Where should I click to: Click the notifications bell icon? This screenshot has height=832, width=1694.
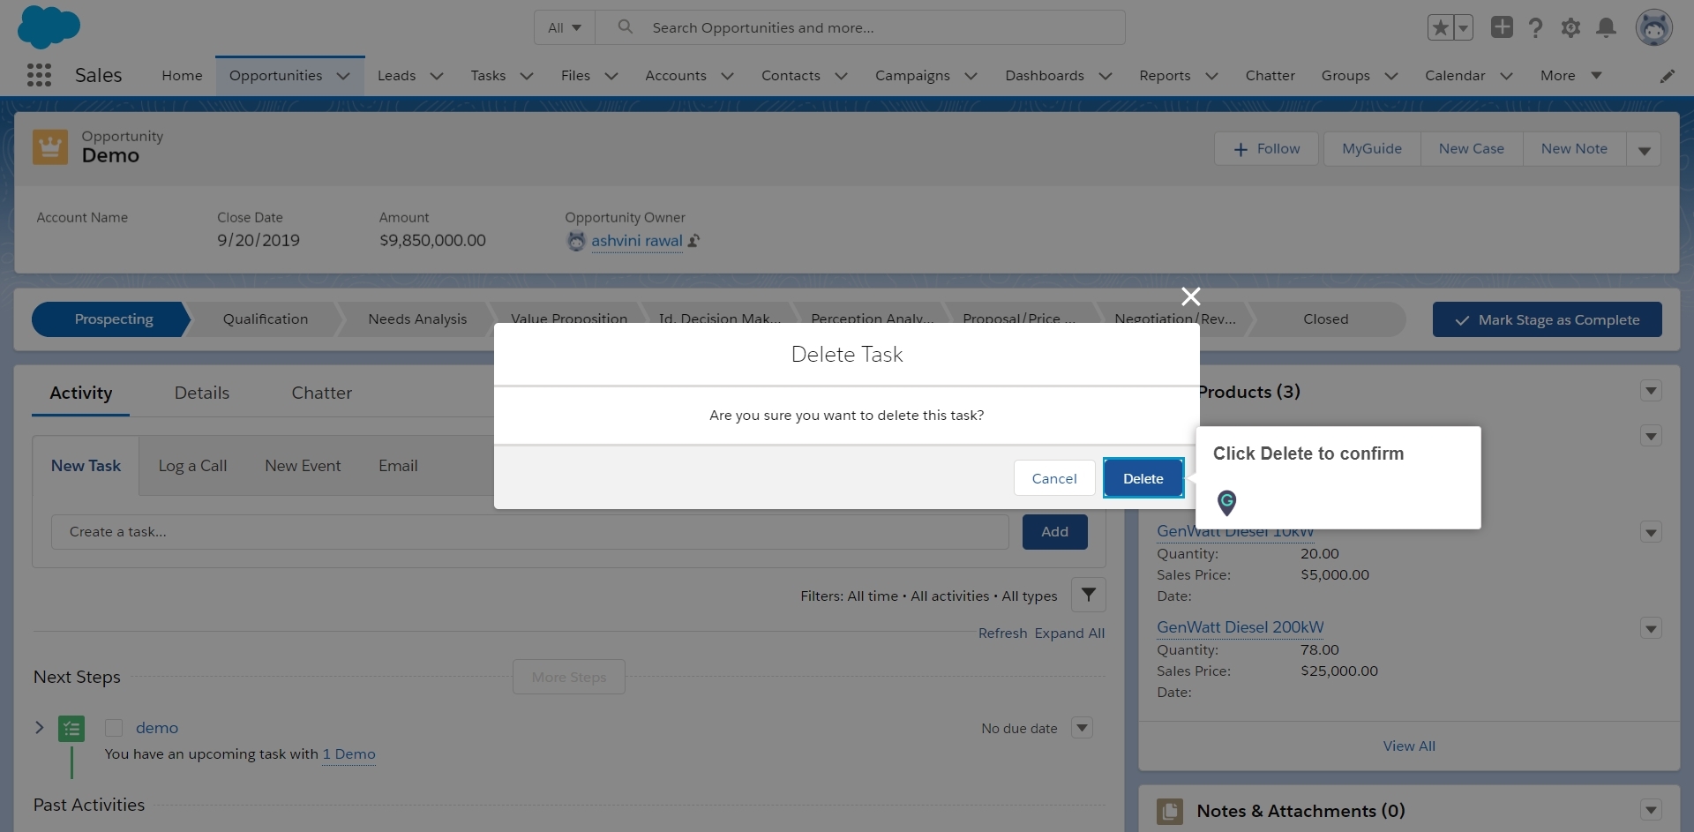[x=1606, y=28]
